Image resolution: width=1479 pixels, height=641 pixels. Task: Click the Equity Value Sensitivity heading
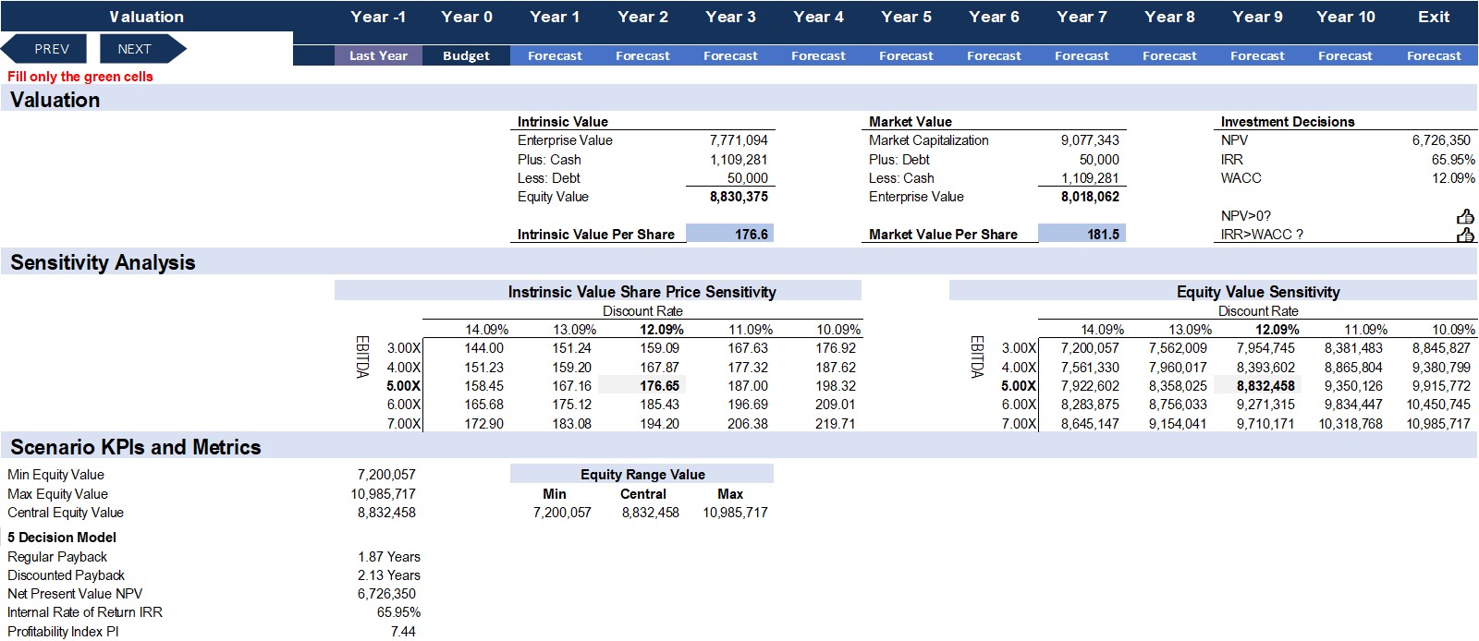[x=1257, y=292]
